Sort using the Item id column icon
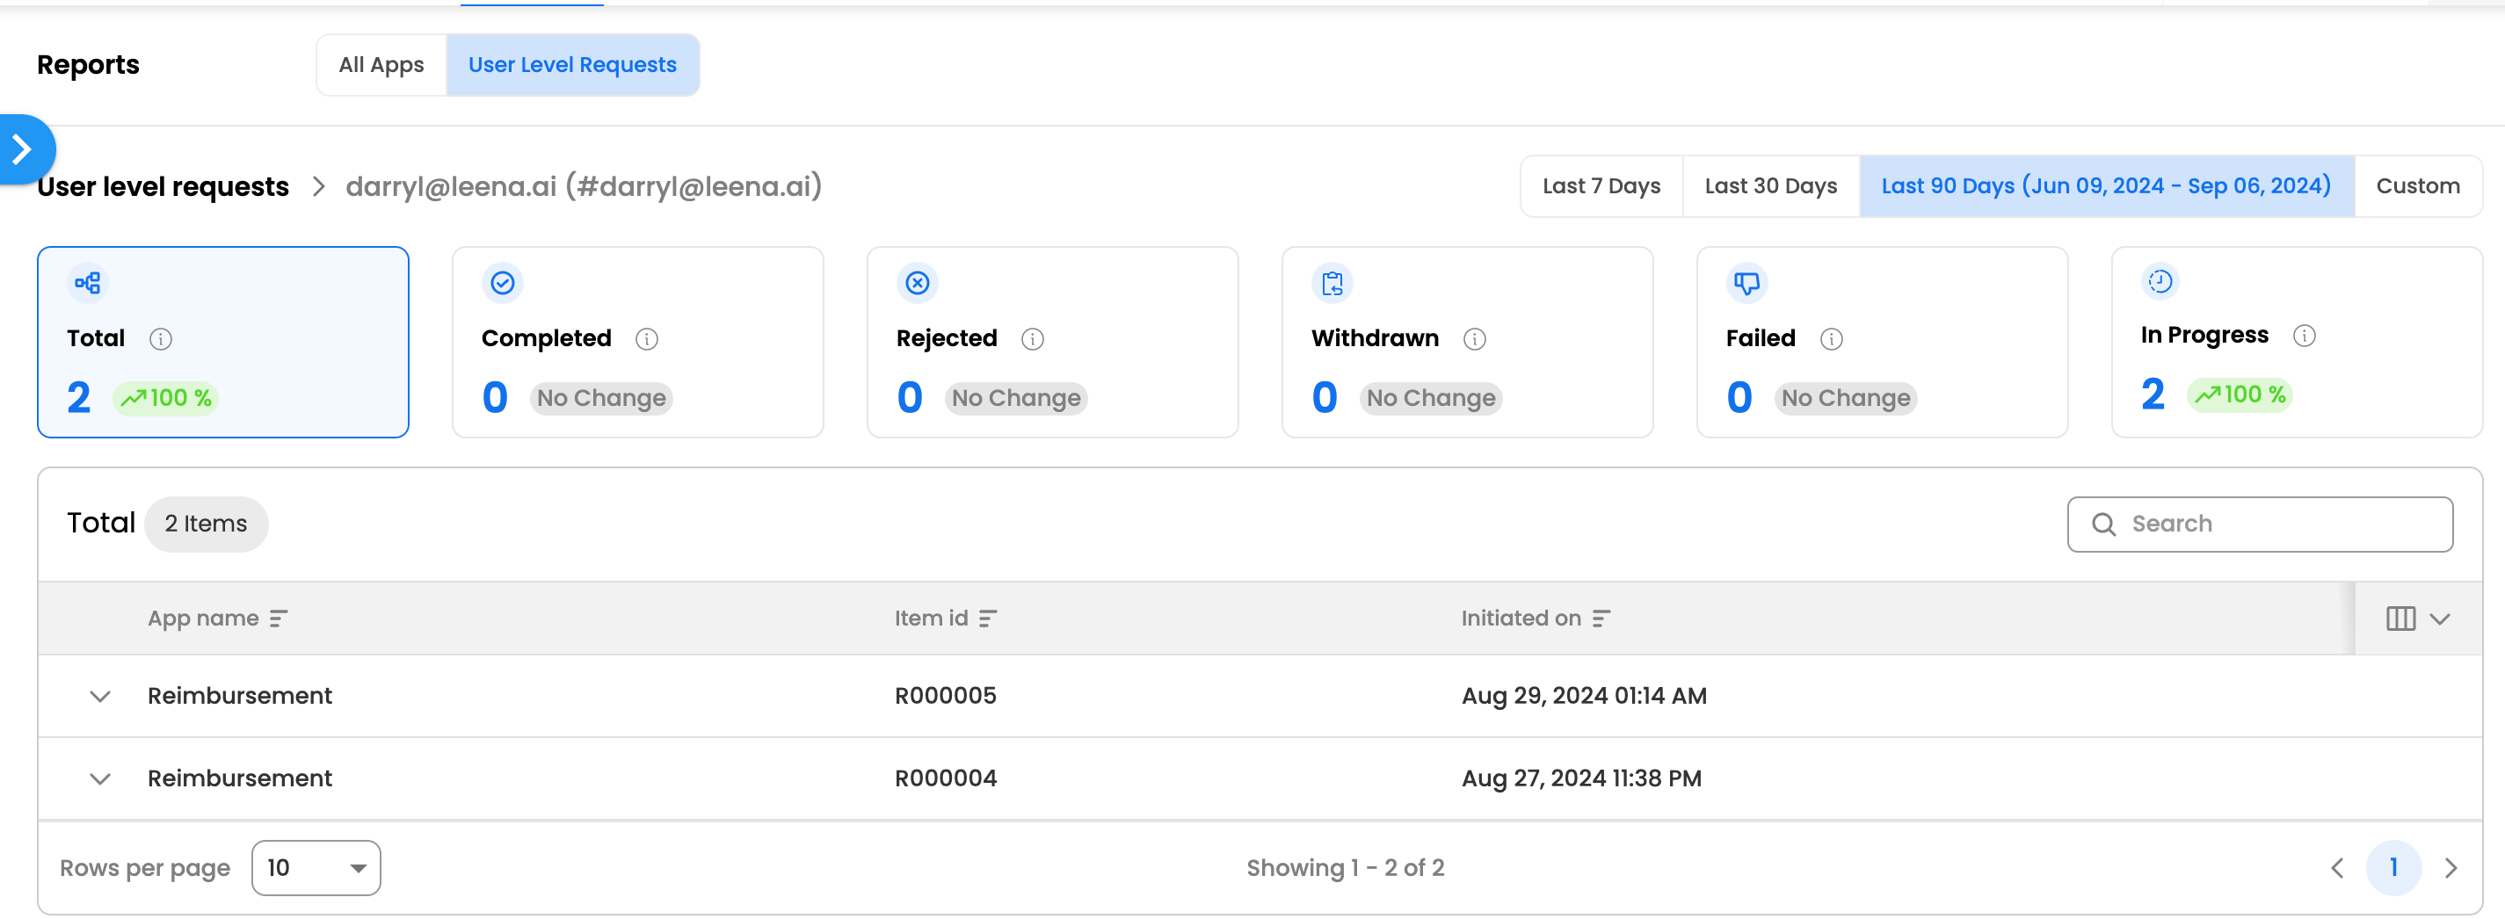The width and height of the screenshot is (2505, 919). (x=987, y=619)
